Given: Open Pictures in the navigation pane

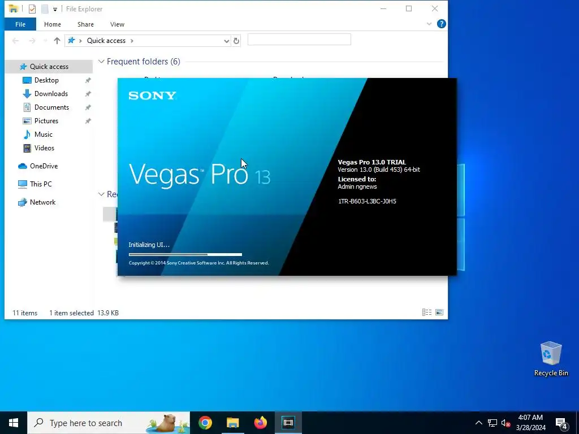Looking at the screenshot, I should [x=46, y=121].
